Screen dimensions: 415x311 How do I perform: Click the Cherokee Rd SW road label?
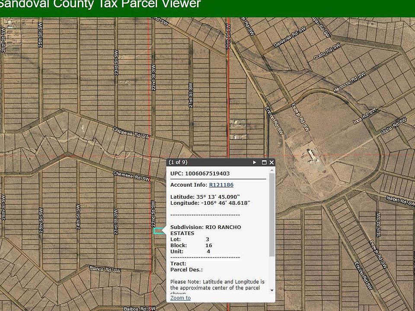pyautogui.click(x=131, y=176)
